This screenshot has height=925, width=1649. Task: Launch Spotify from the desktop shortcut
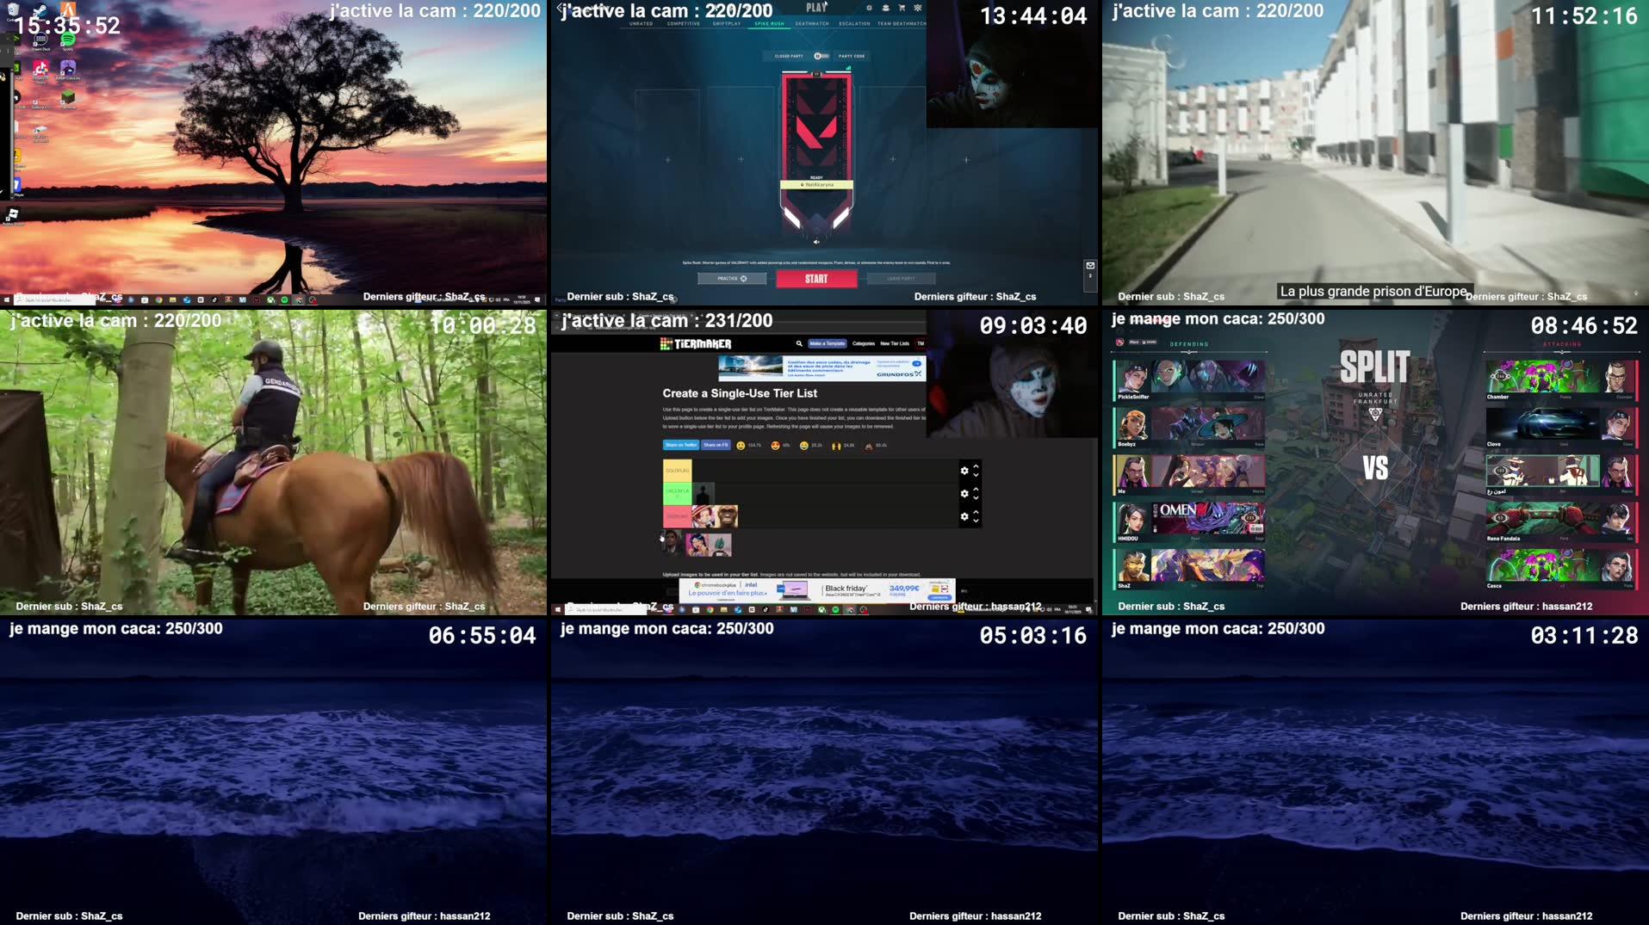tap(67, 40)
